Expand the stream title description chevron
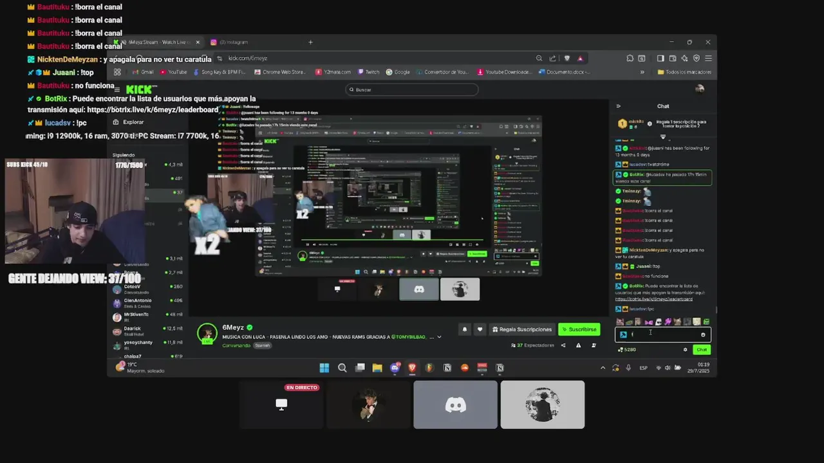This screenshot has width=824, height=463. 439,337
